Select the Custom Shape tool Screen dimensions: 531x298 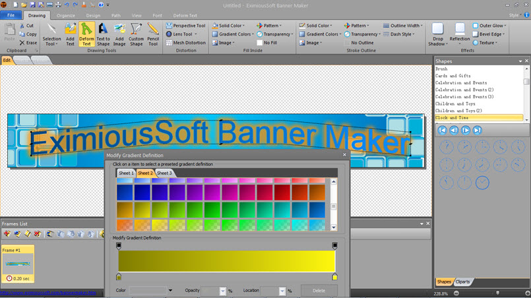pos(136,34)
